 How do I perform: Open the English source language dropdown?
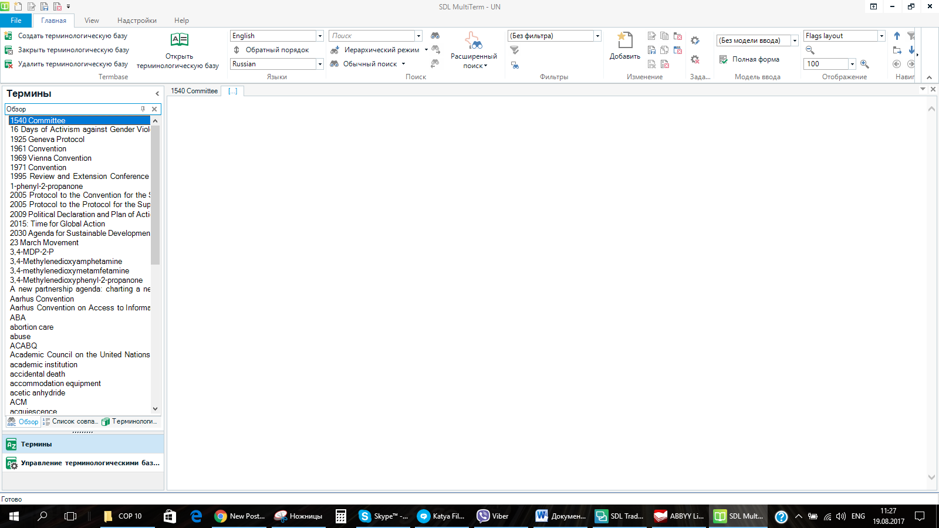[x=320, y=36]
